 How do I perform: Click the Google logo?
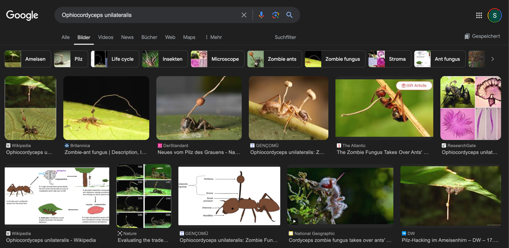point(22,15)
